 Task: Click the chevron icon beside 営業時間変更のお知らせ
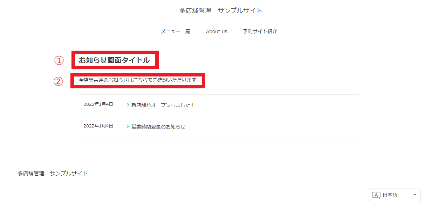(128, 127)
